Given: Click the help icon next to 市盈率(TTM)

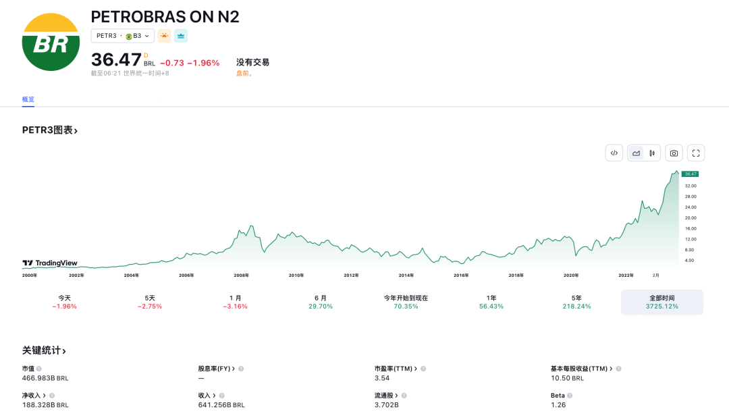Looking at the screenshot, I should (x=423, y=369).
